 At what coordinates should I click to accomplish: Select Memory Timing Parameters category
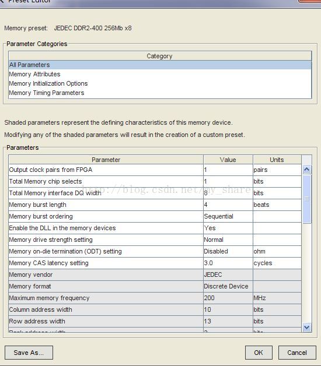point(160,93)
